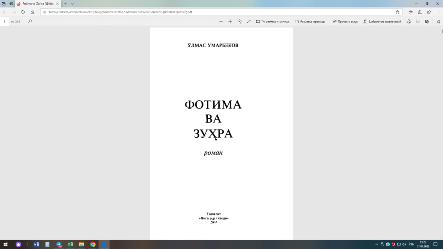
Task: Search in PDF with magnifier icon
Action: point(30,21)
